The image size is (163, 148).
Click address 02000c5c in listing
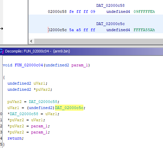tap(57, 30)
